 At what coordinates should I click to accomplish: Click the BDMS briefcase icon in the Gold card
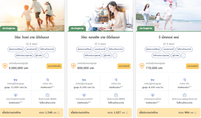click(x=47, y=95)
